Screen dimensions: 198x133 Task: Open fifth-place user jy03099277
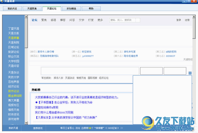tap(88, 56)
